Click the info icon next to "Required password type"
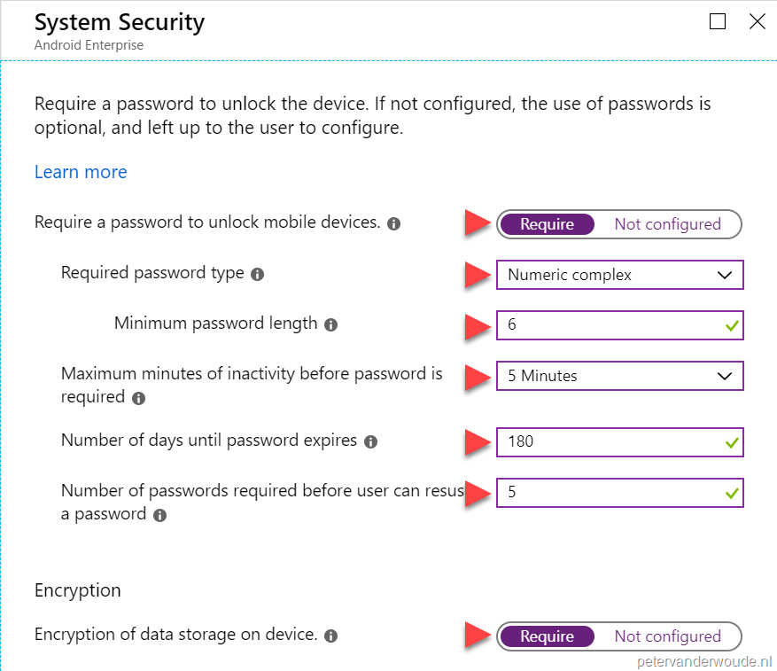 (x=258, y=274)
